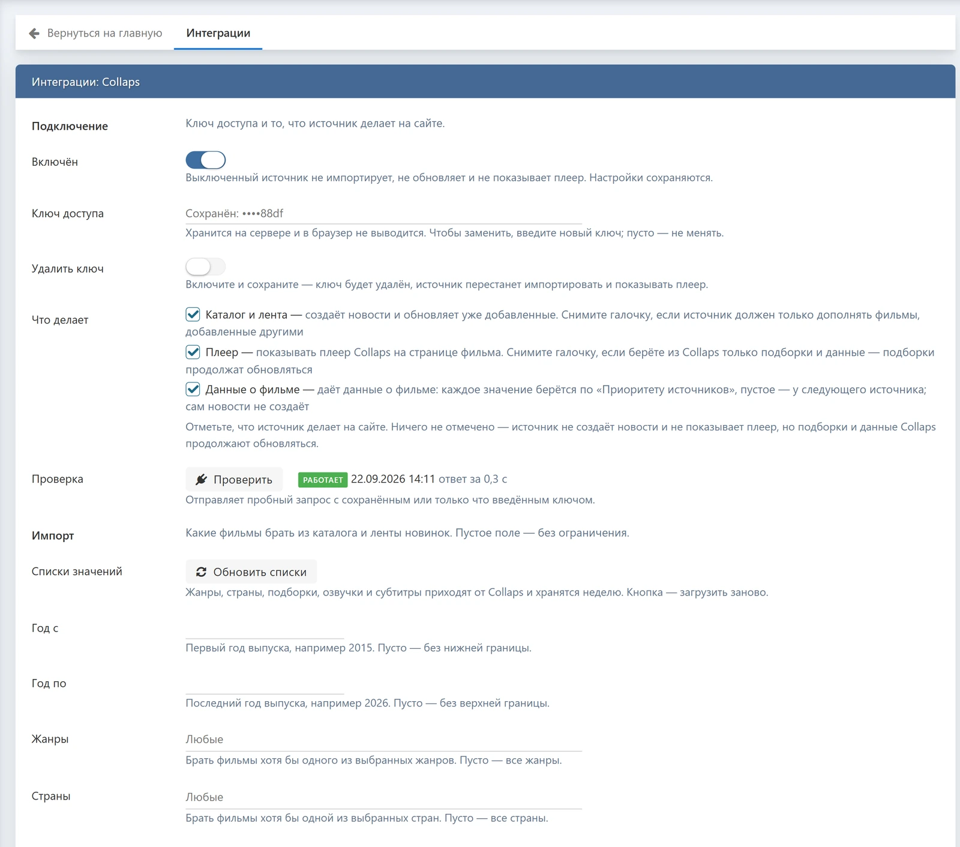Open the Страны selection dropdown

coord(383,797)
